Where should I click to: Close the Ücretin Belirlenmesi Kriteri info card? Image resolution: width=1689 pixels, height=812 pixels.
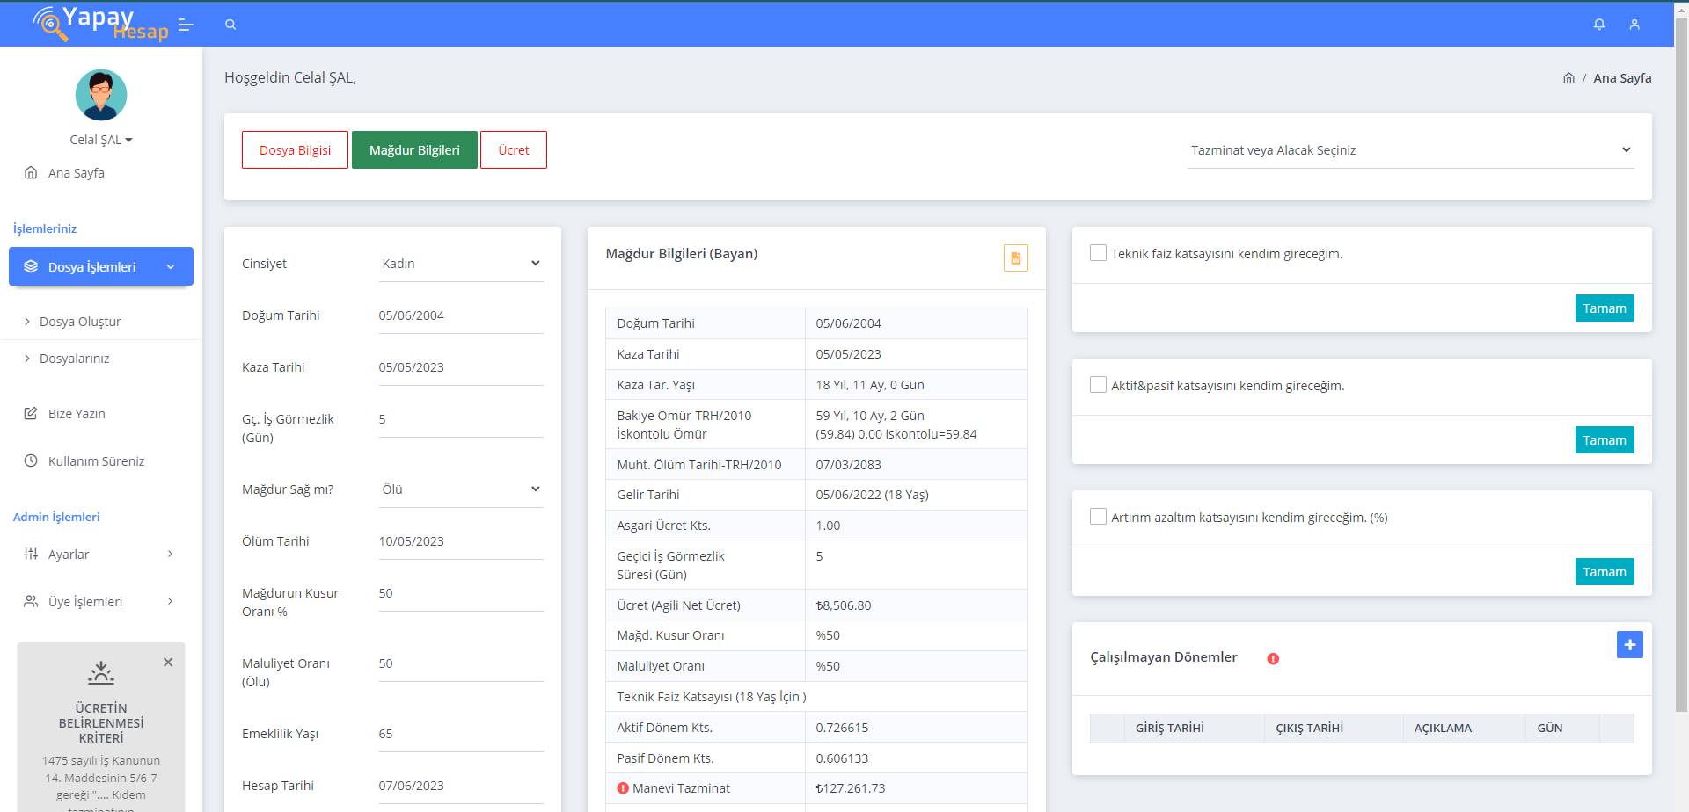pyautogui.click(x=168, y=663)
